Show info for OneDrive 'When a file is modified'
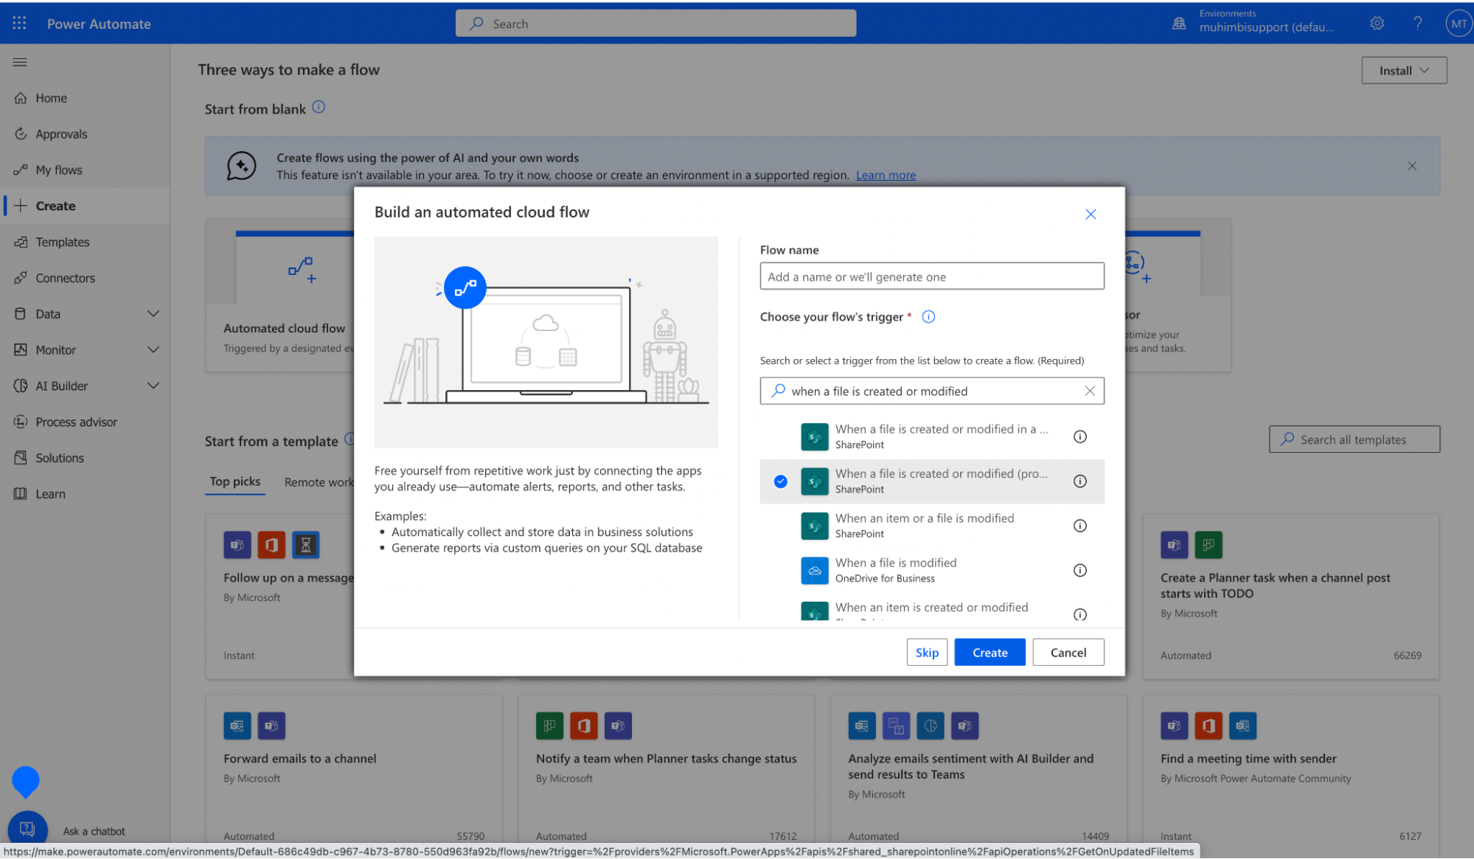 coord(1080,570)
